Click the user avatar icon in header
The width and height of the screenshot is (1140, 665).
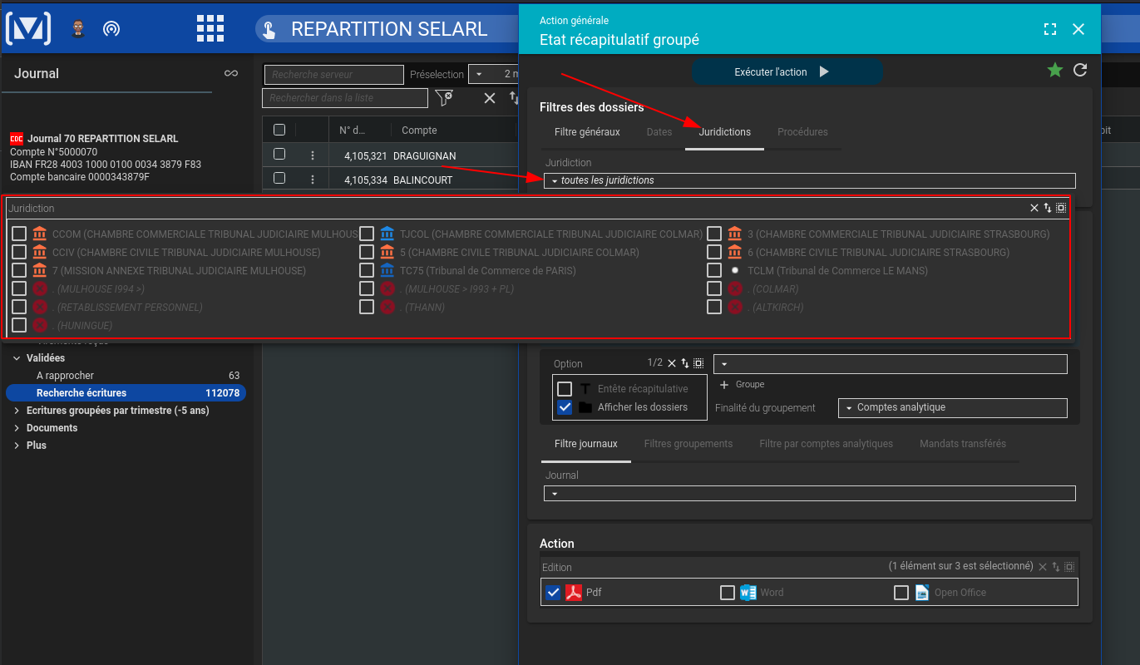click(x=78, y=28)
